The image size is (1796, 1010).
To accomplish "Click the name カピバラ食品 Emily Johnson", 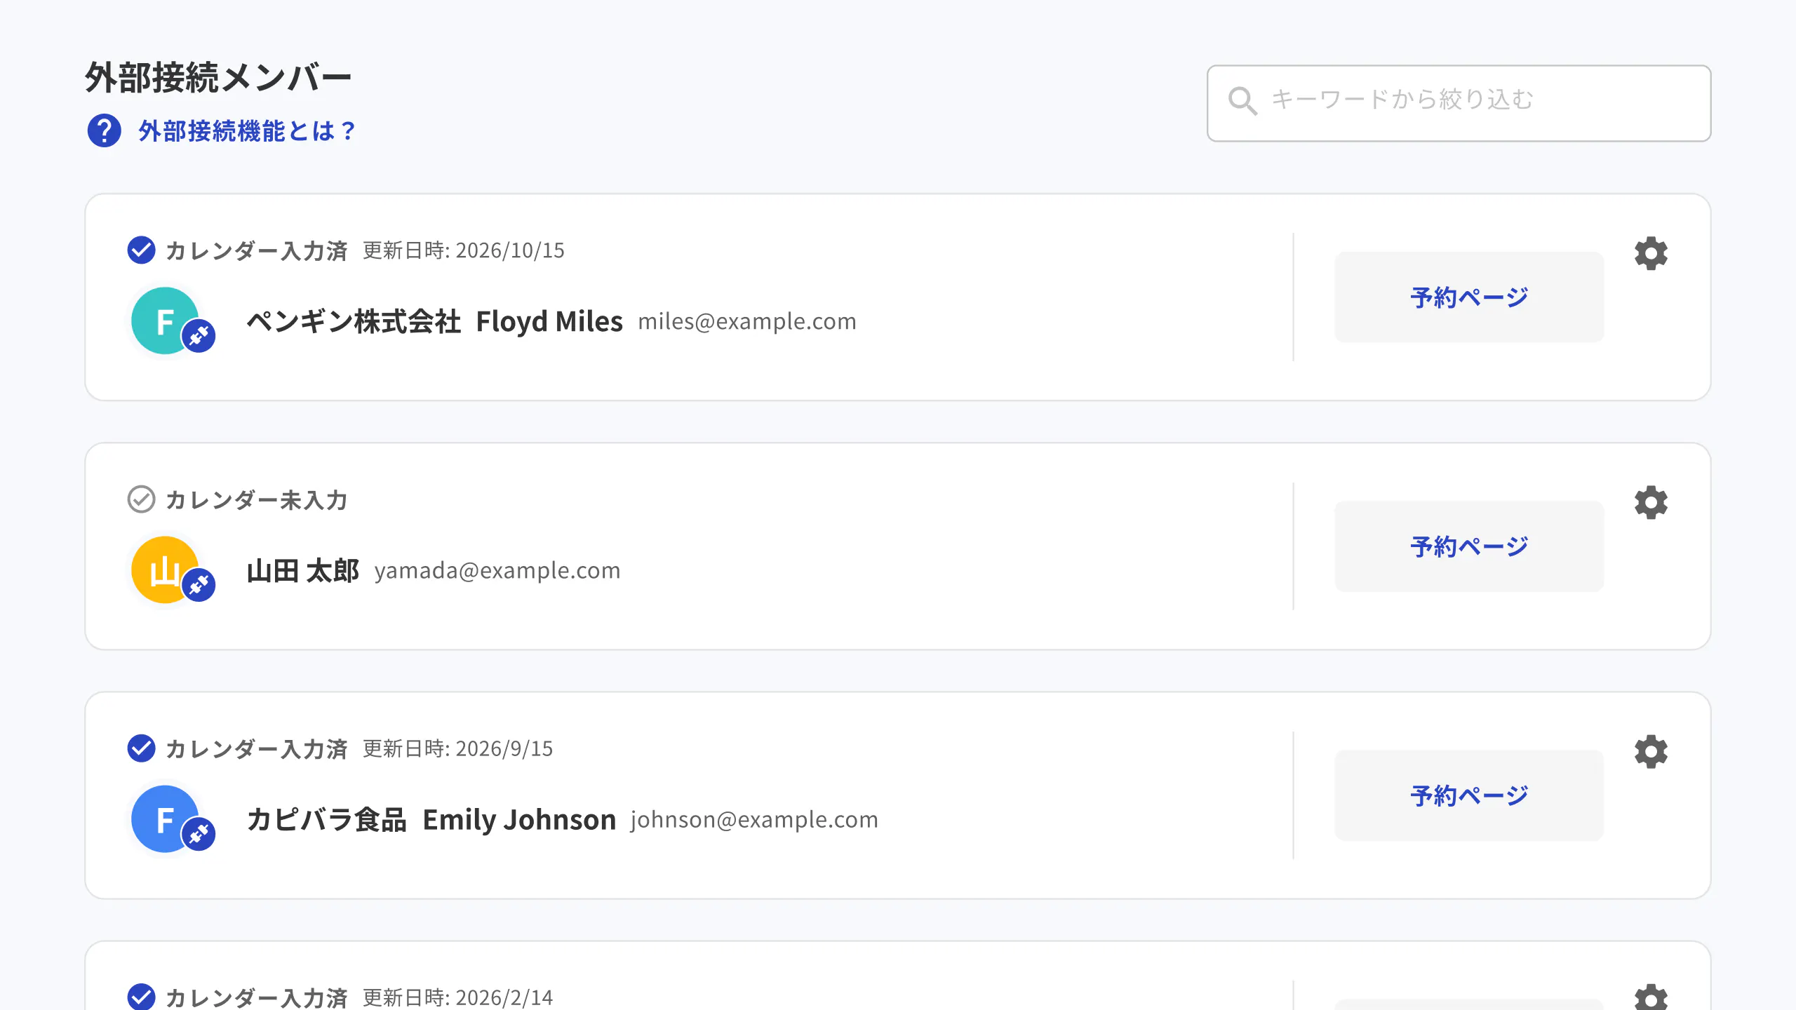I will click(431, 819).
